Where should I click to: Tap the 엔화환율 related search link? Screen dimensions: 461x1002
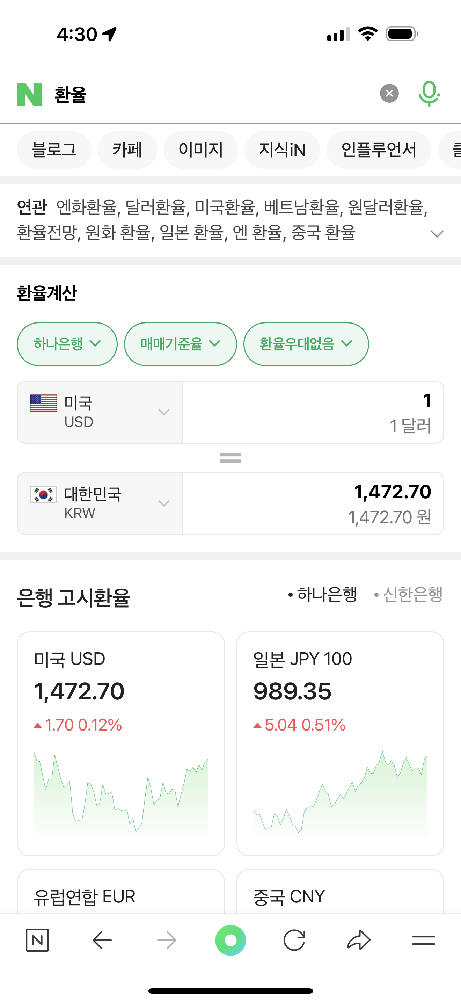click(86, 207)
